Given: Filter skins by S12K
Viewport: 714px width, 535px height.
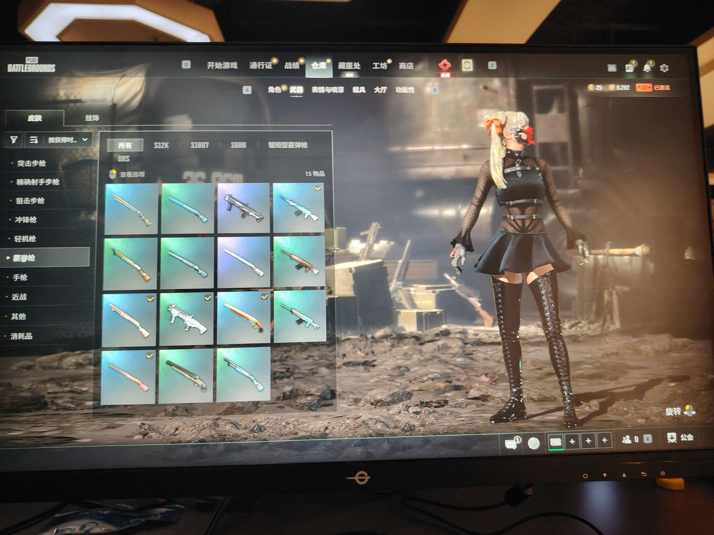Looking at the screenshot, I should coord(161,145).
